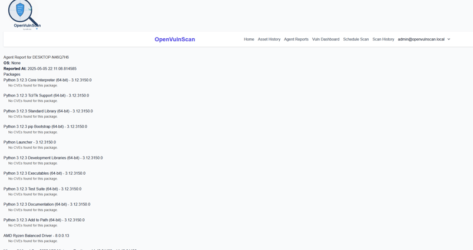Select Python 3.12.3 Standard Library package row
Viewport: 473px width, 250px height.
[48, 111]
